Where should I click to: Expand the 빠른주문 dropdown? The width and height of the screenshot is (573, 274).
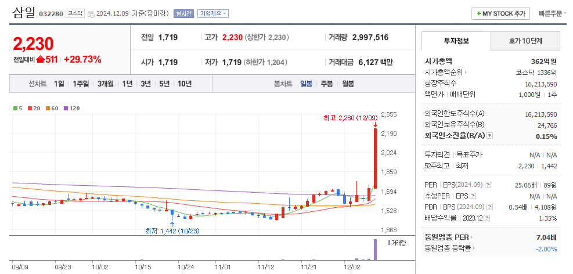coord(553,13)
